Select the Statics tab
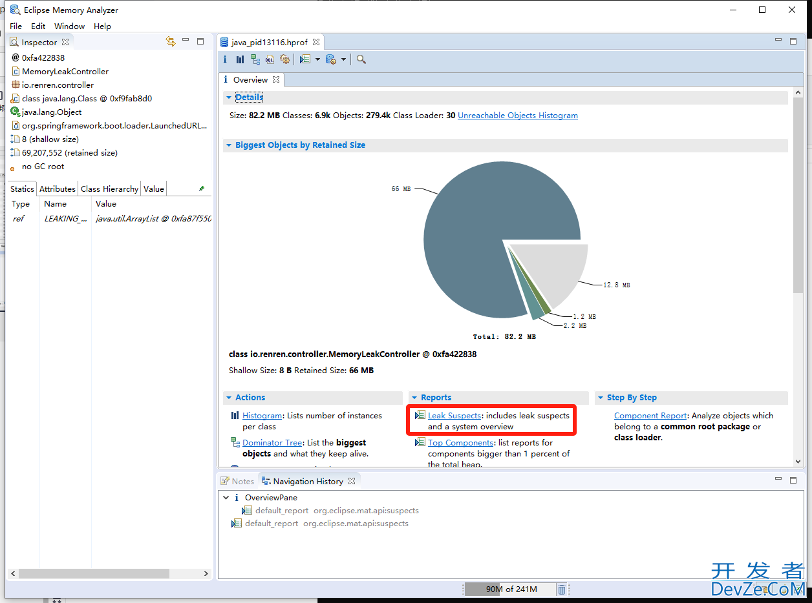This screenshot has height=603, width=812. pyautogui.click(x=22, y=189)
